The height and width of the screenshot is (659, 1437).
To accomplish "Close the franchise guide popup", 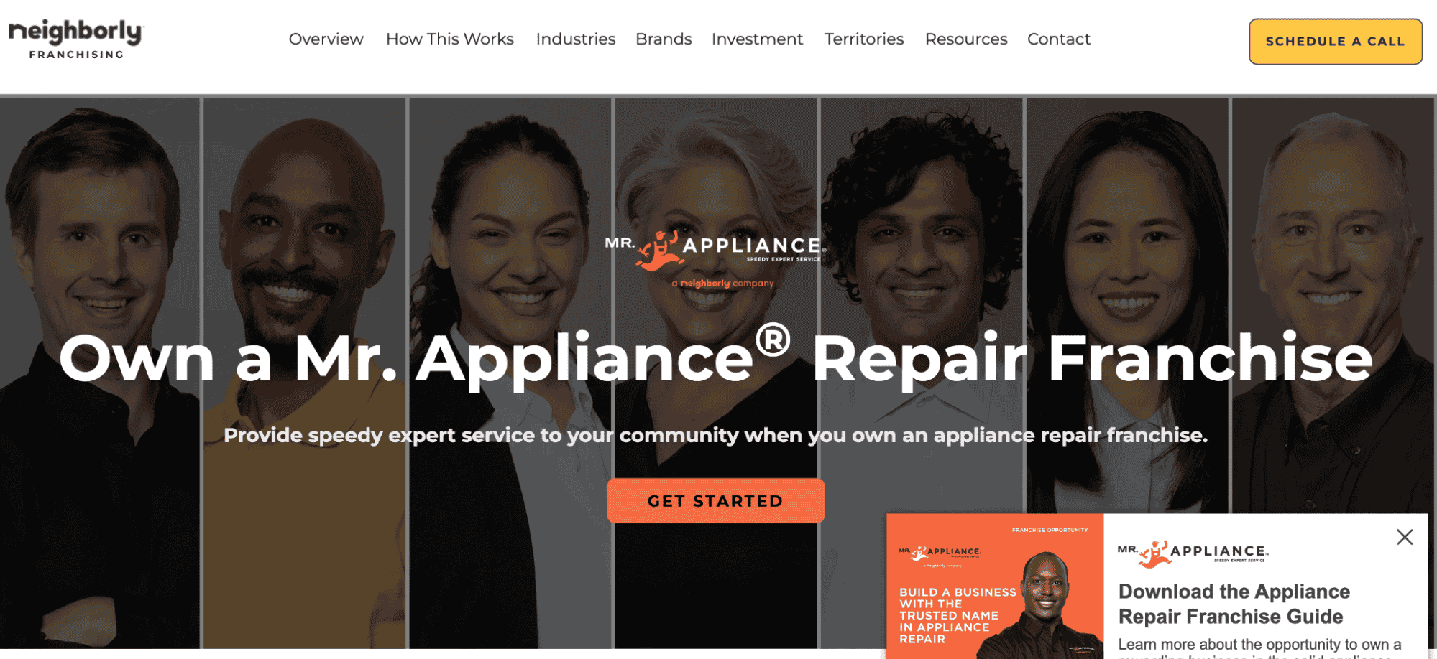I will click(1405, 537).
